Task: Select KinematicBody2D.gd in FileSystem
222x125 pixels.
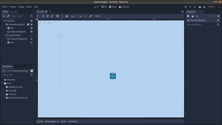Action: 18,98
